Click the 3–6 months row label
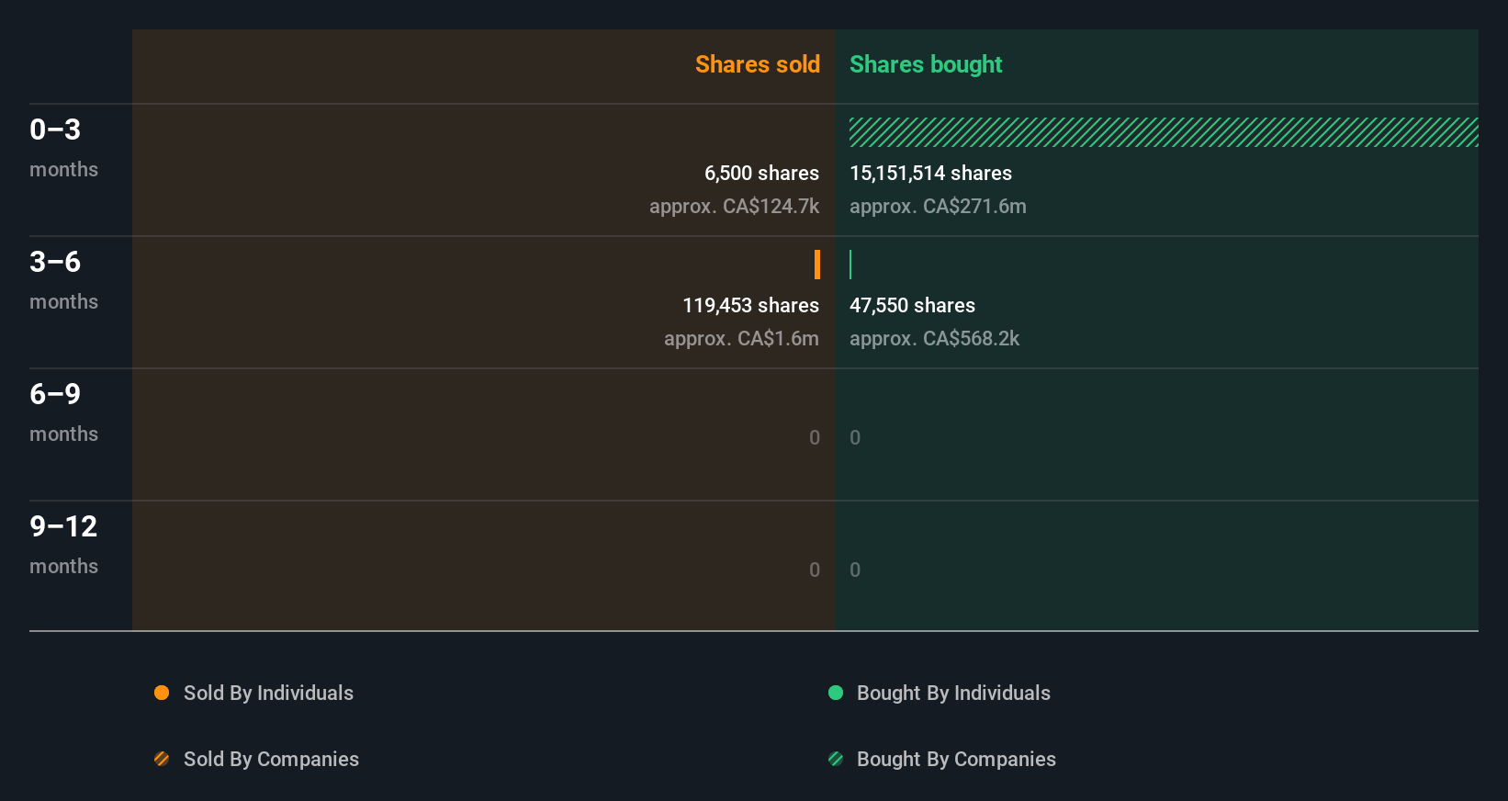Screen dimensions: 1508x801 click(63, 280)
